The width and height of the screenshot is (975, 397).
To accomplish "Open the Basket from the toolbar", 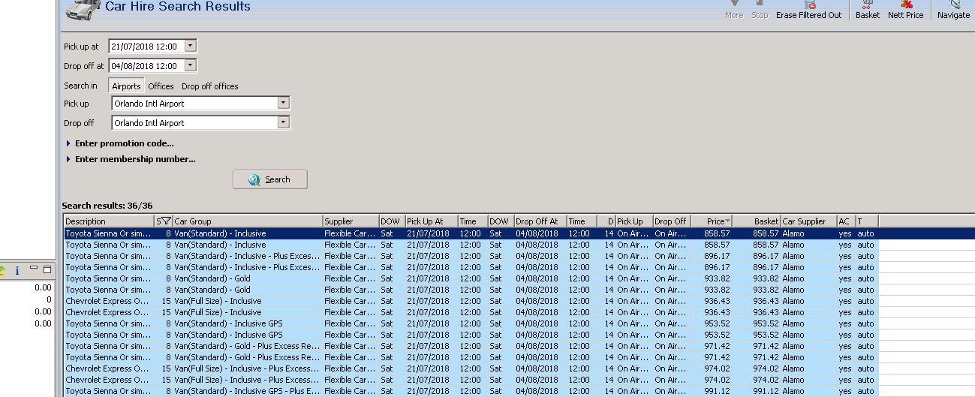I will [x=867, y=10].
